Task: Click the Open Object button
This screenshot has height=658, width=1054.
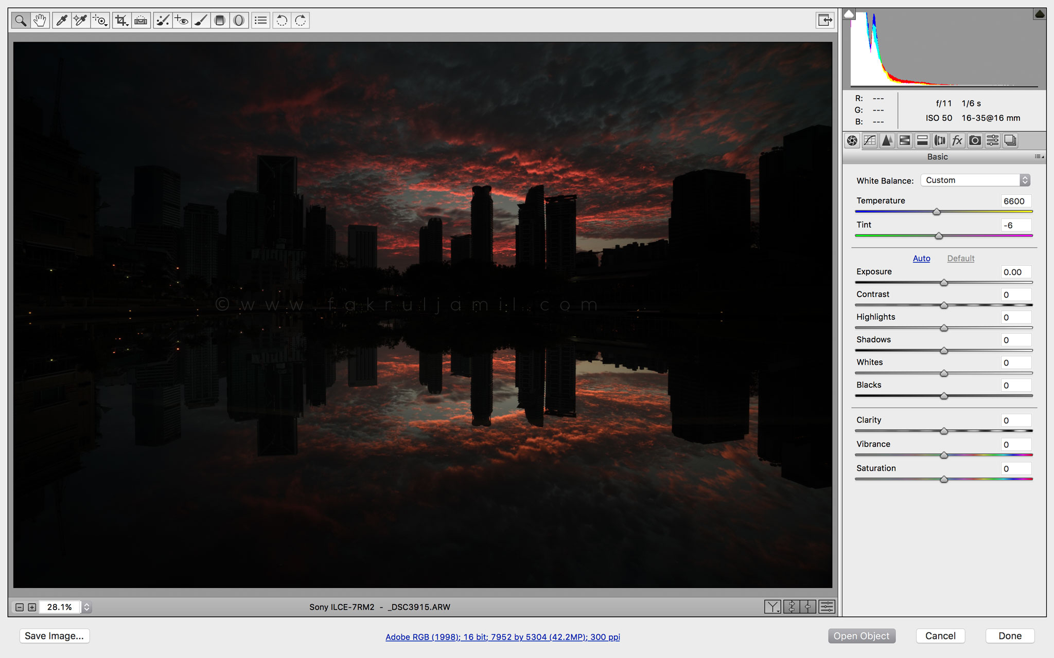Action: (862, 636)
